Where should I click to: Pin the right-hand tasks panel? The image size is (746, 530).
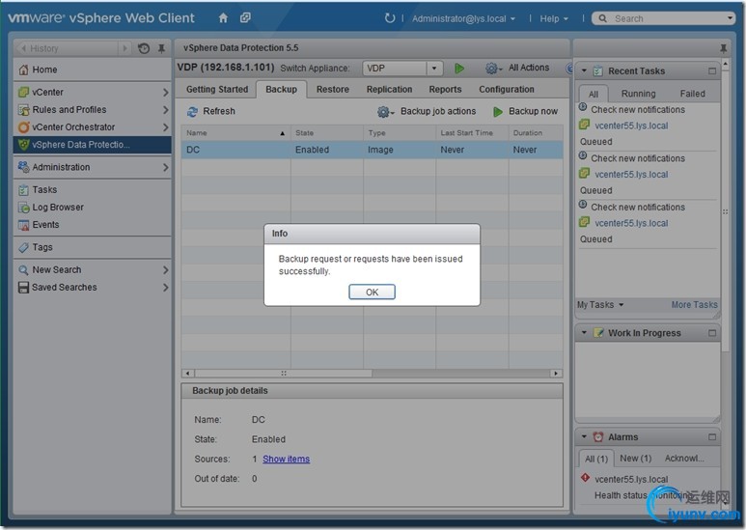tap(723, 48)
